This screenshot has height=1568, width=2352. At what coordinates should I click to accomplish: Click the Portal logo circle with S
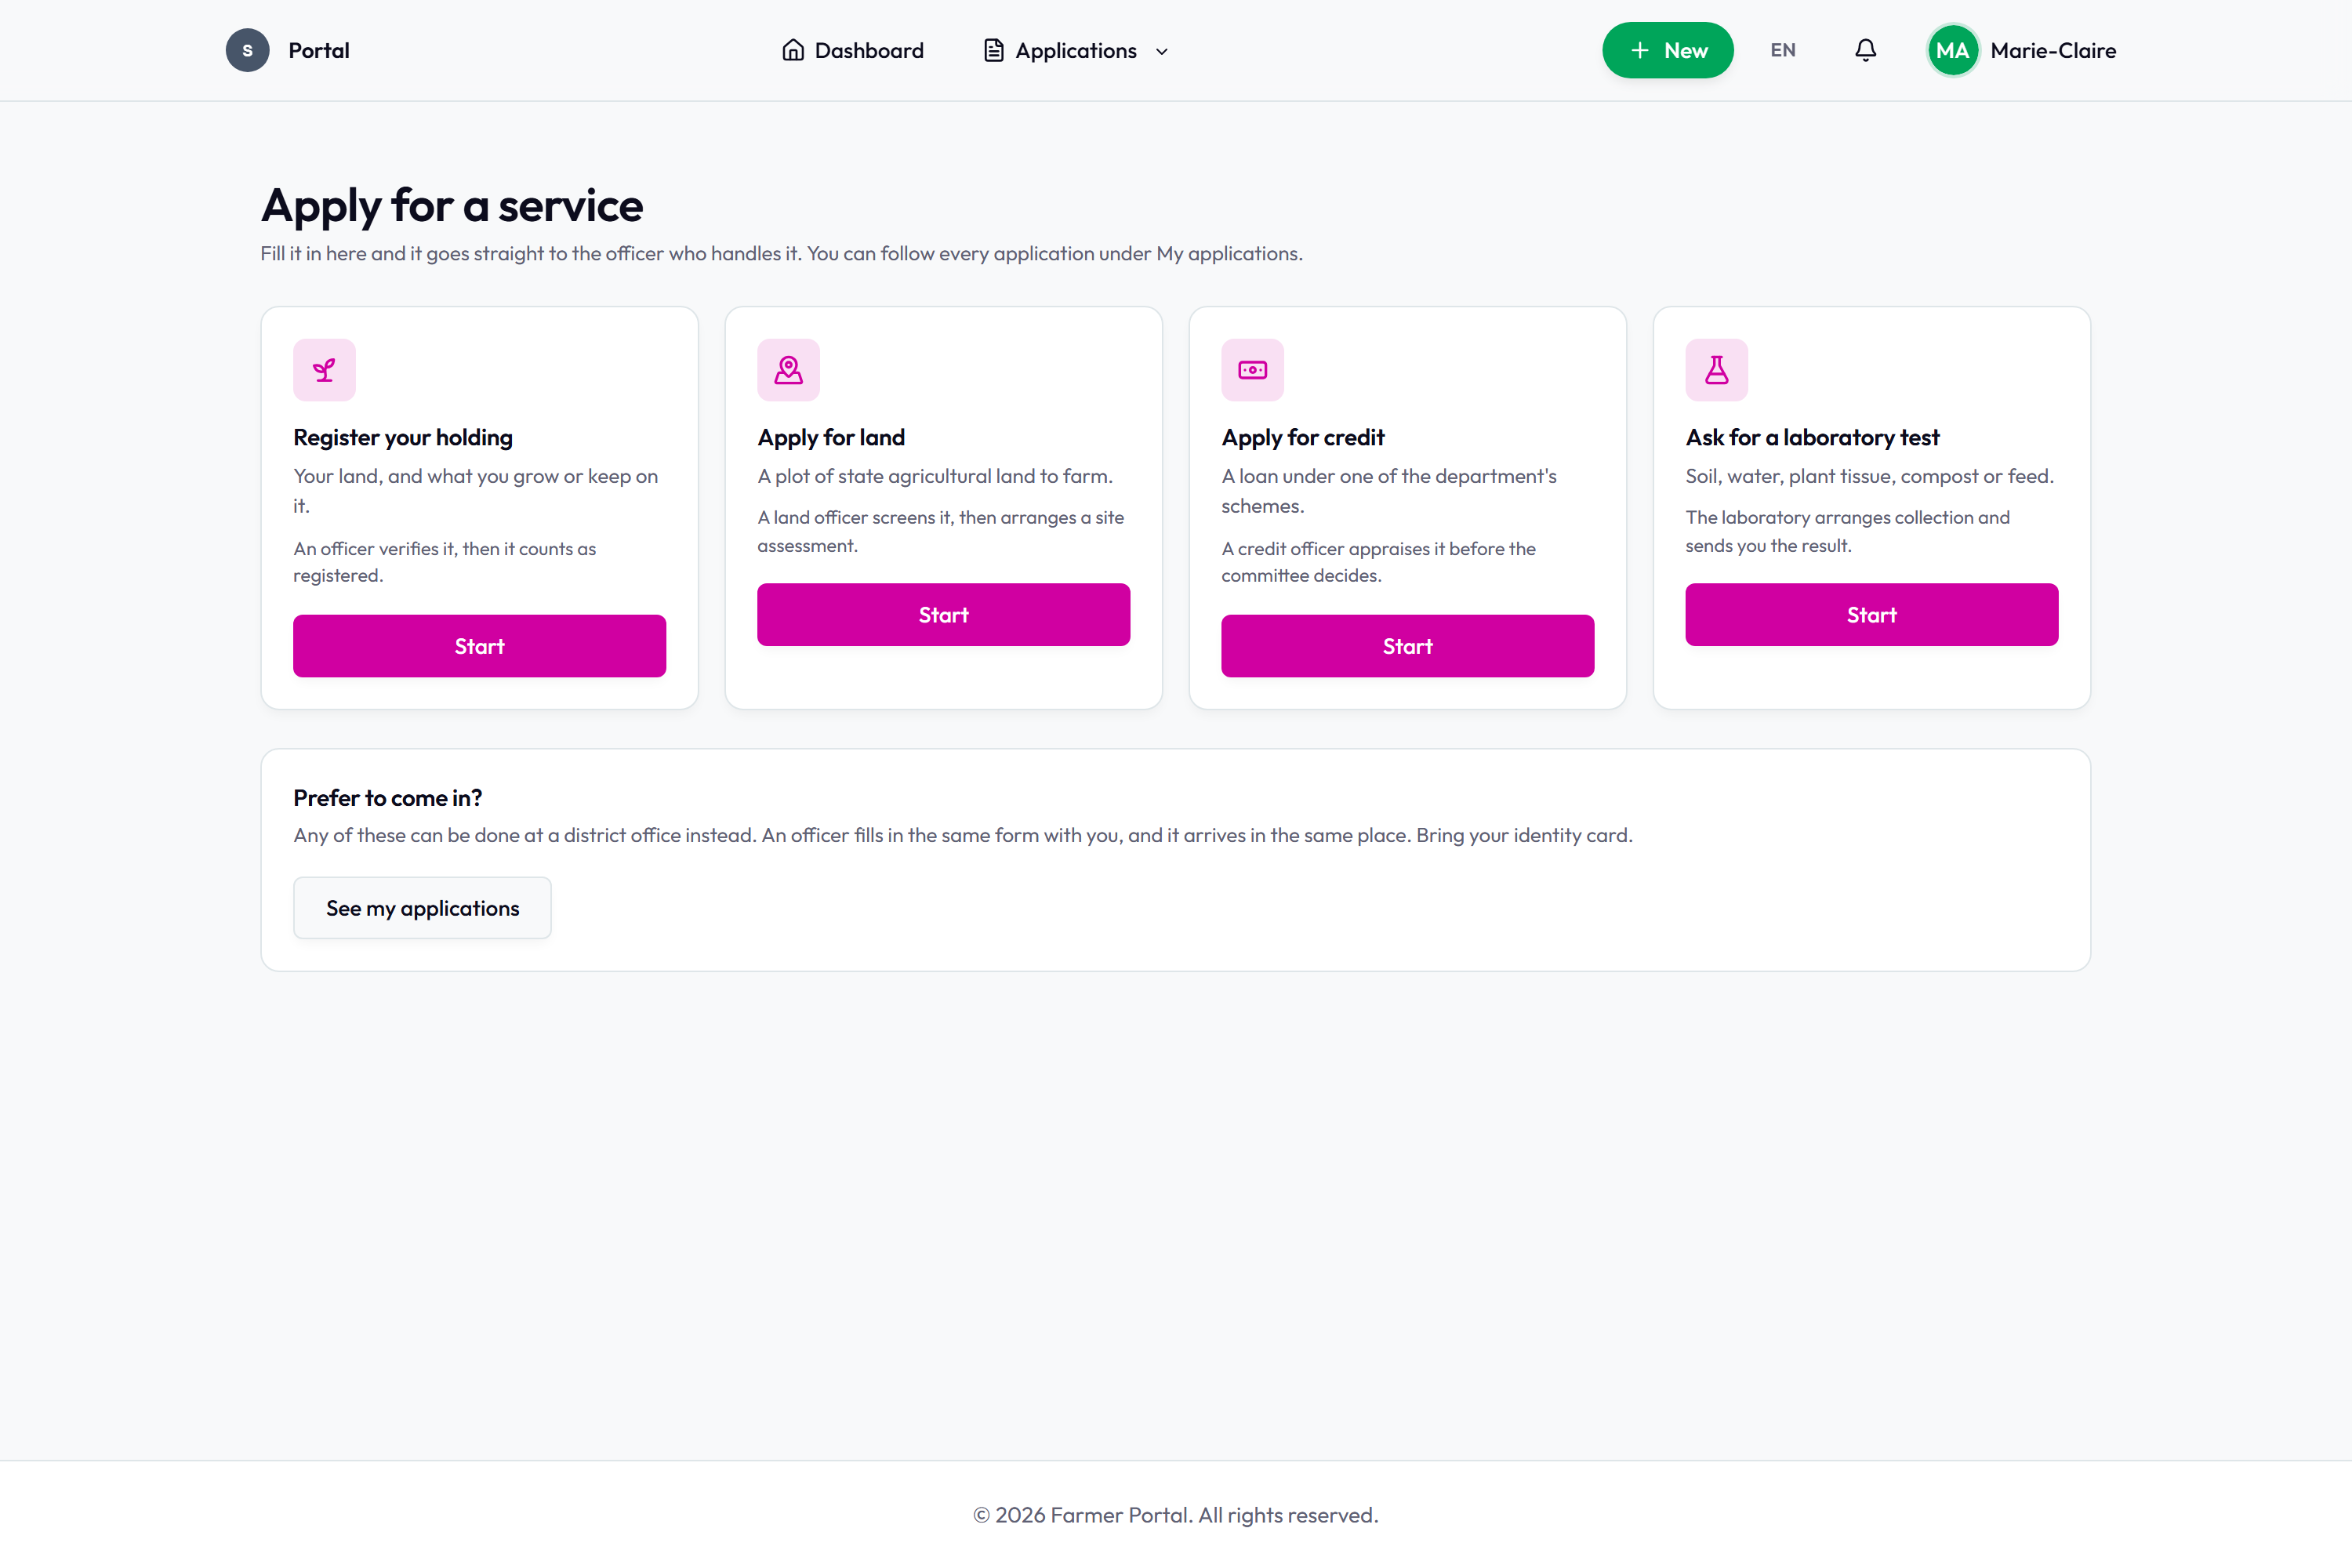(x=247, y=50)
